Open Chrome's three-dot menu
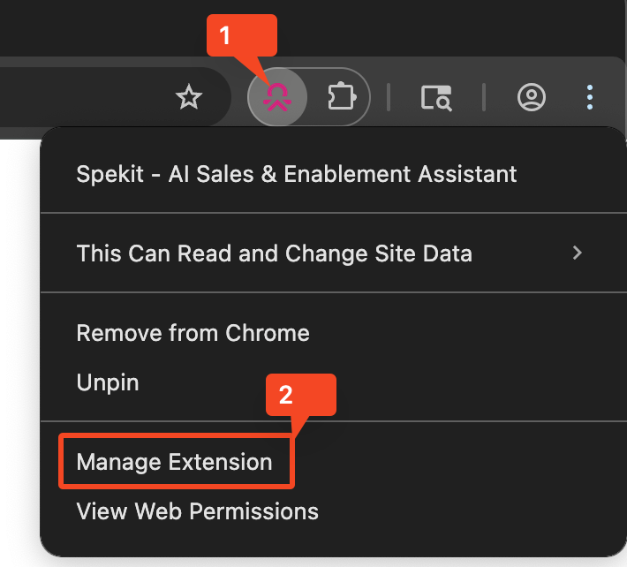Screen dimensions: 627x567 [x=590, y=97]
